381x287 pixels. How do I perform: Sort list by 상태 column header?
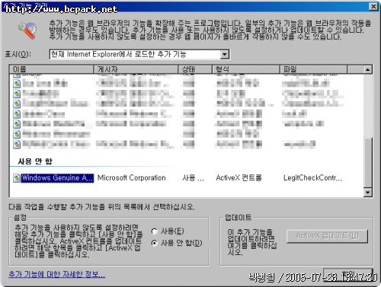[x=195, y=69]
